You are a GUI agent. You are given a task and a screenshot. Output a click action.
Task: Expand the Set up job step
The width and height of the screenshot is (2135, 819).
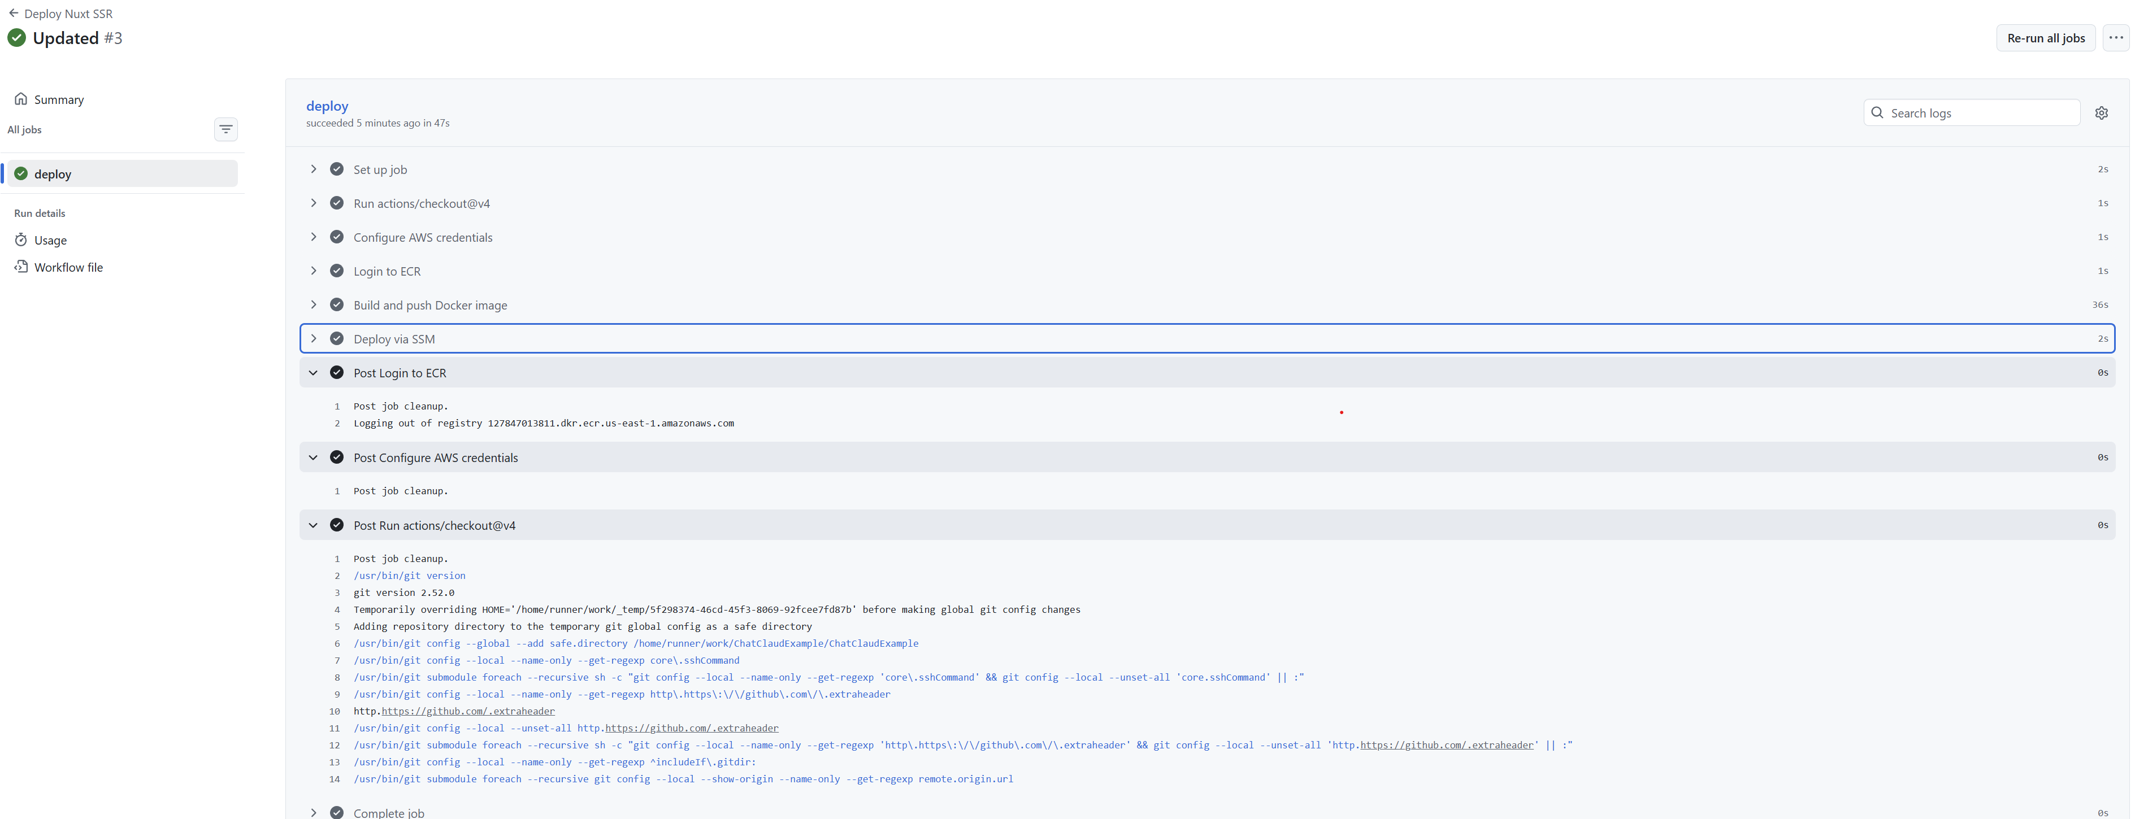(x=313, y=169)
